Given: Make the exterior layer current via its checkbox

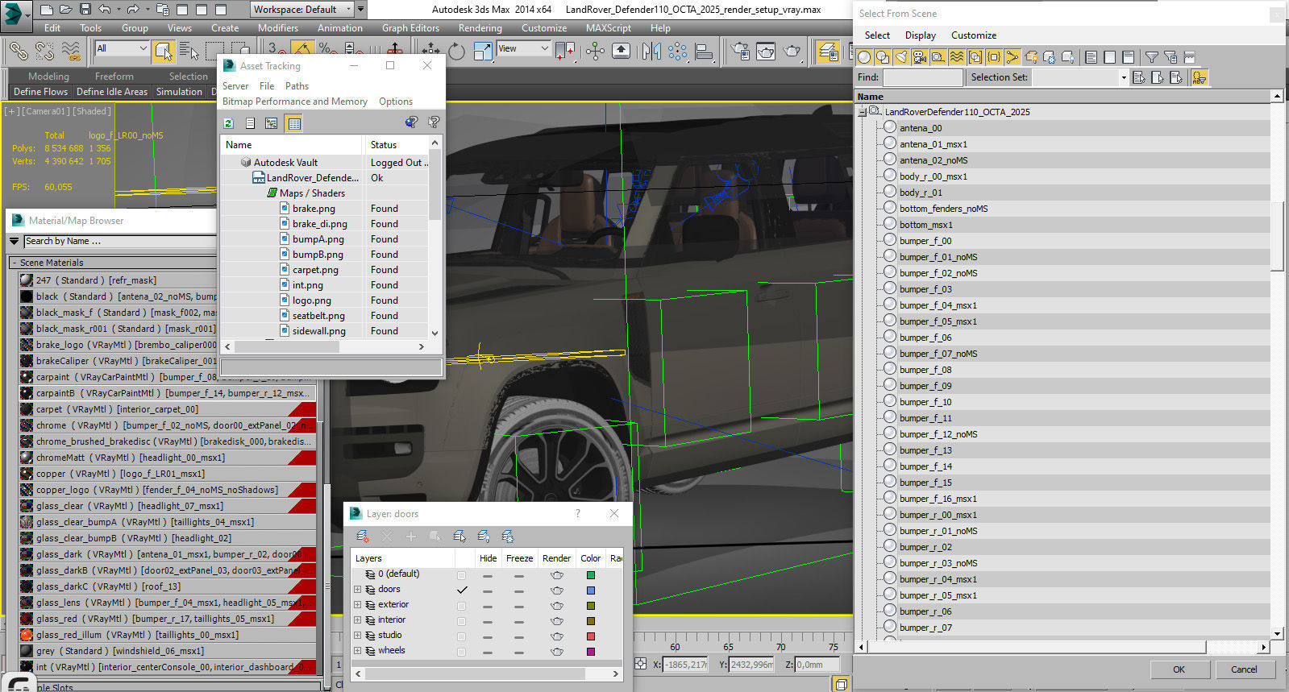Looking at the screenshot, I should pyautogui.click(x=461, y=606).
